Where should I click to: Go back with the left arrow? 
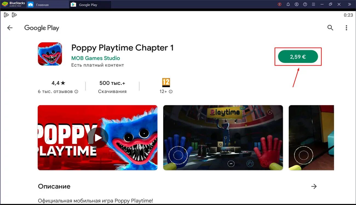tap(10, 28)
